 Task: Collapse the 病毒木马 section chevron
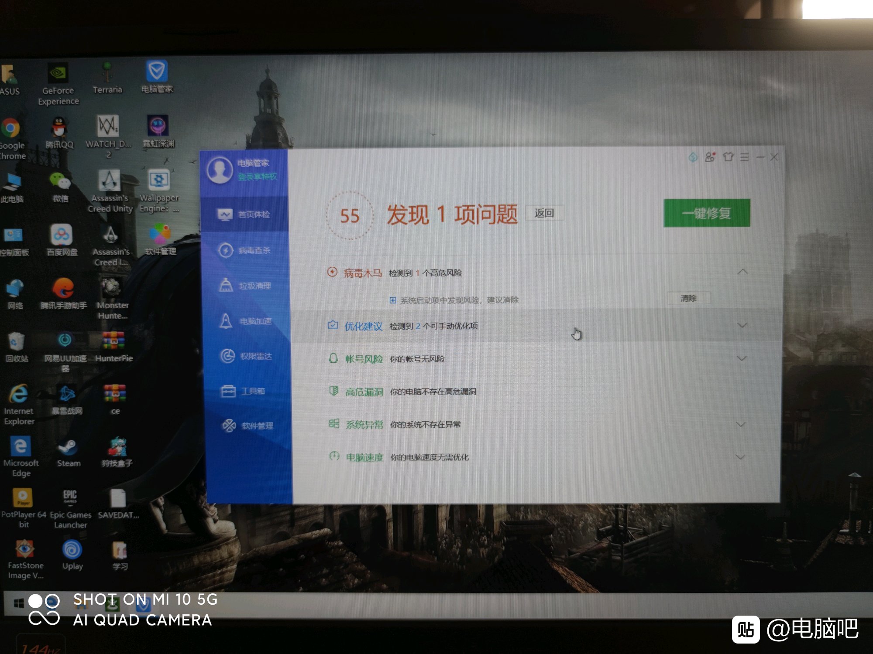point(742,272)
